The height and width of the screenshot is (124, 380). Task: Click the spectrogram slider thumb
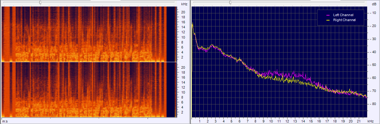click(40, 2)
